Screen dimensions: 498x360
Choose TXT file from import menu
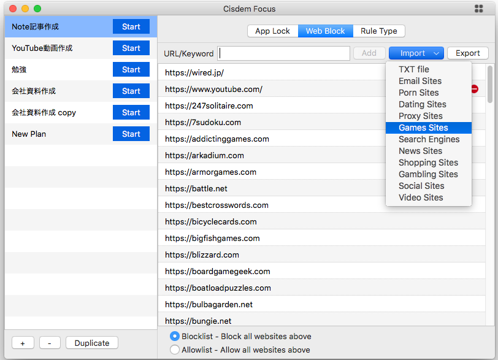414,69
